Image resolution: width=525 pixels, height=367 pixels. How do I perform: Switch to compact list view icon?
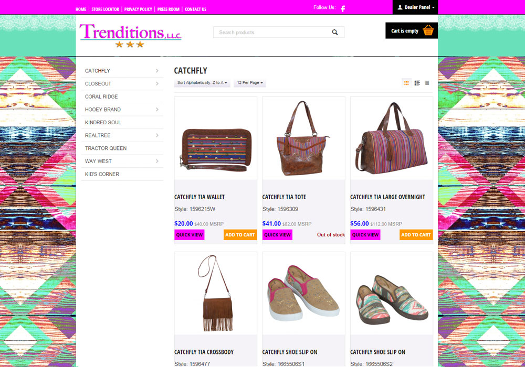(427, 83)
